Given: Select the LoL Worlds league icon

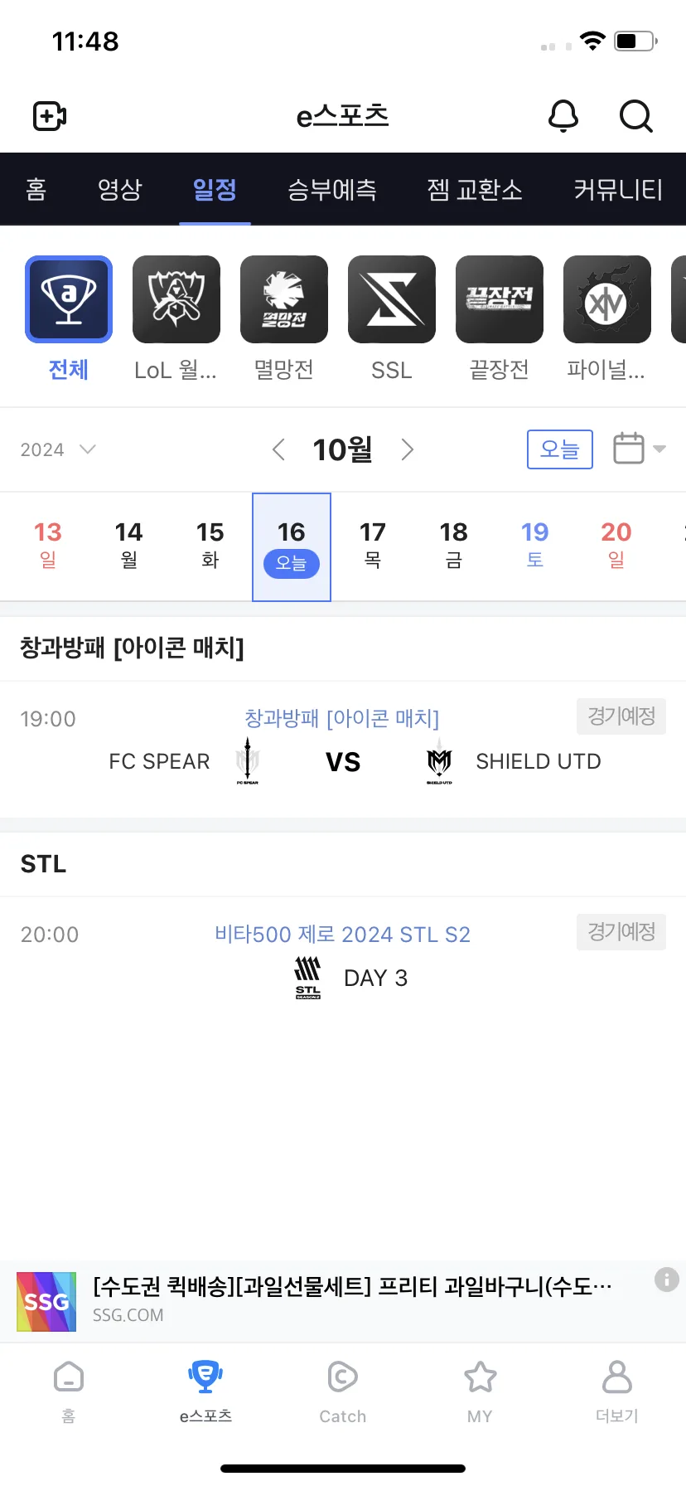Looking at the screenshot, I should tap(176, 299).
